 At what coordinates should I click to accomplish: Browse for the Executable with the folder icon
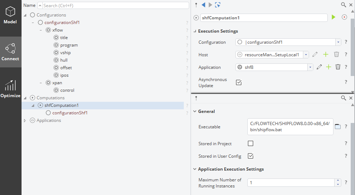(337, 127)
